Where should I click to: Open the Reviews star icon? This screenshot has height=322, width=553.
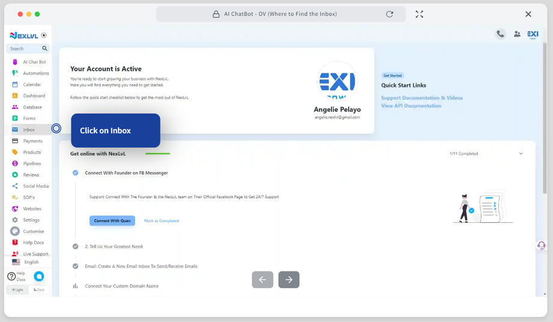point(15,175)
